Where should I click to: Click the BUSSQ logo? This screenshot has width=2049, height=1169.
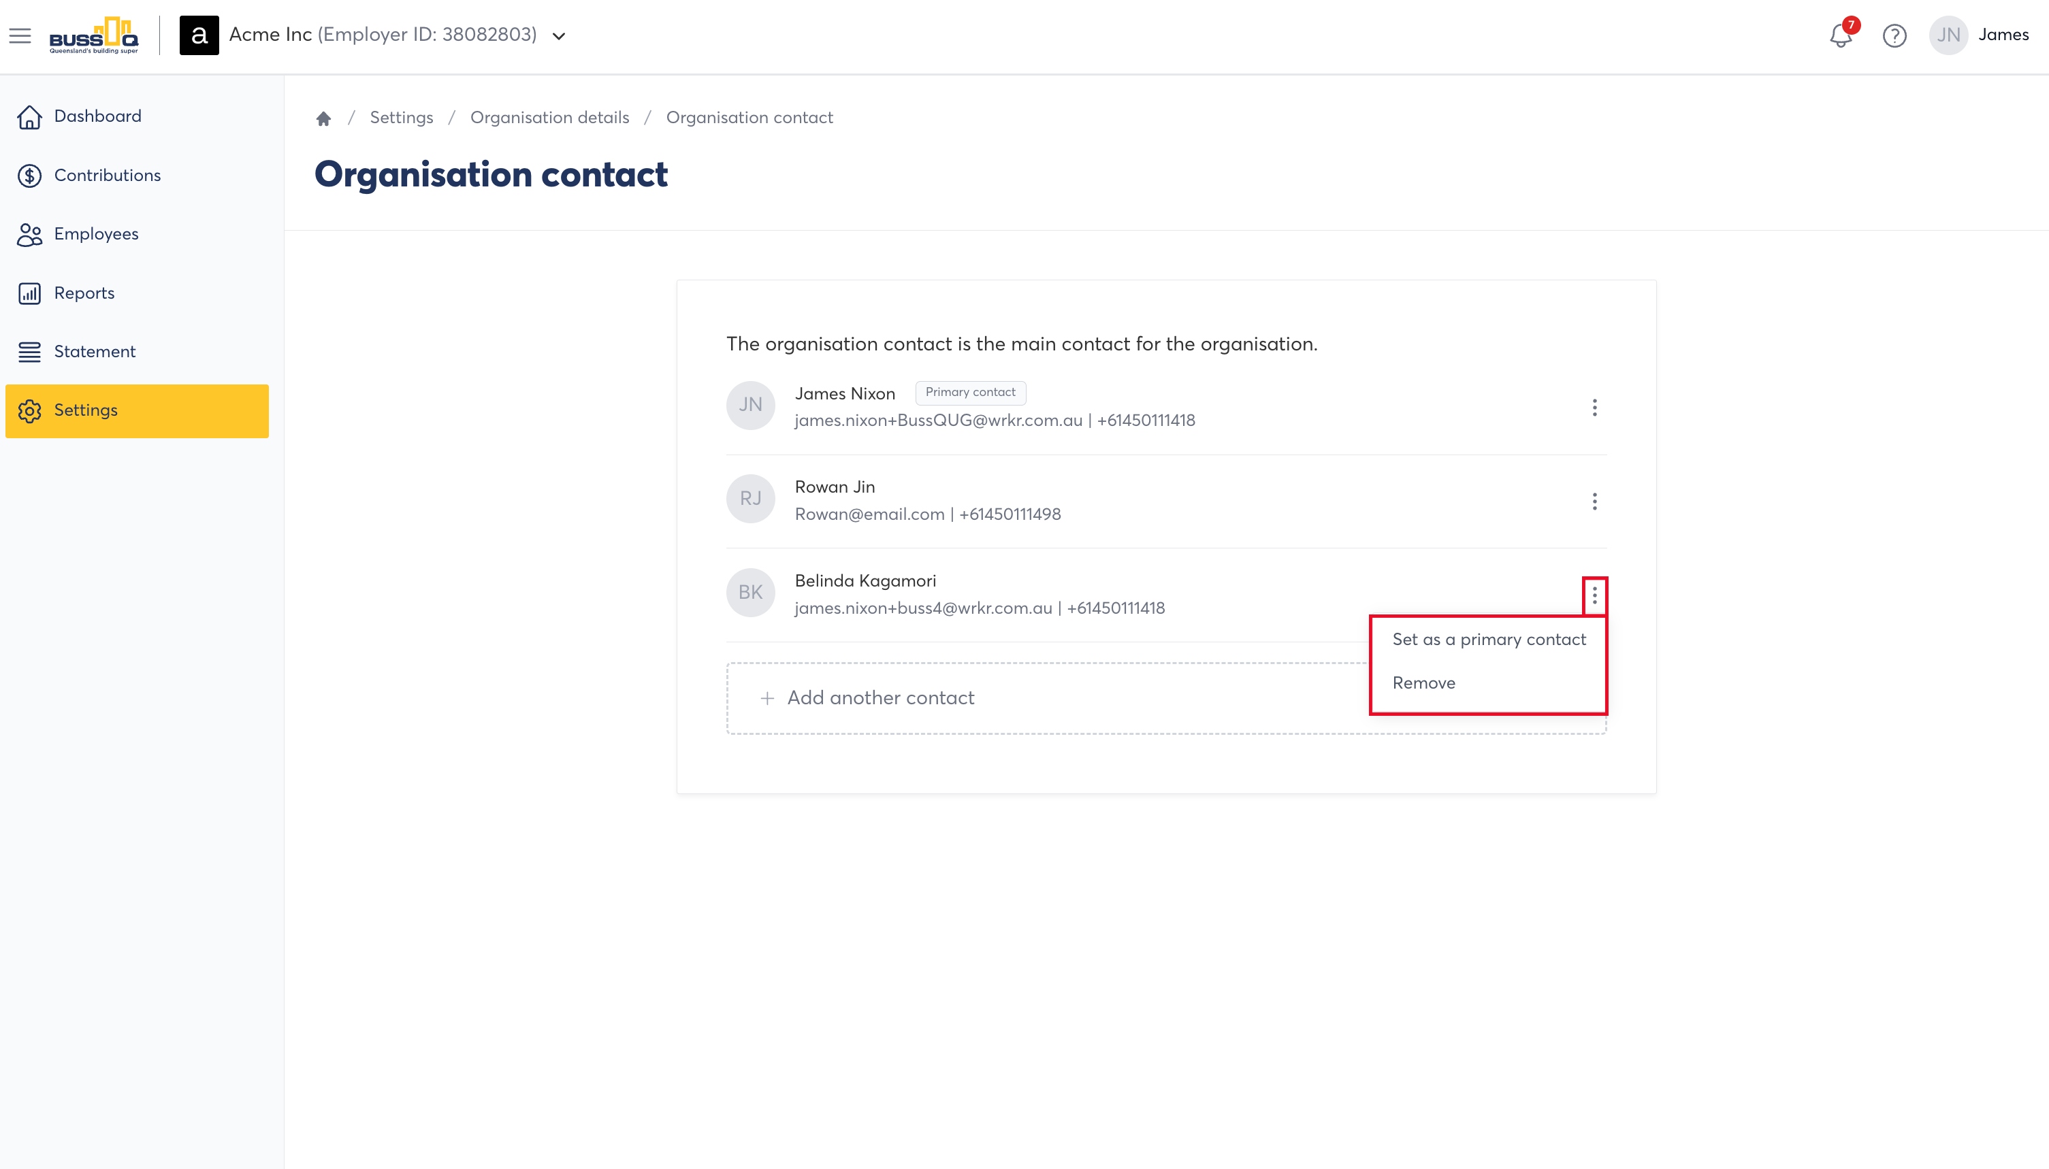coord(94,35)
